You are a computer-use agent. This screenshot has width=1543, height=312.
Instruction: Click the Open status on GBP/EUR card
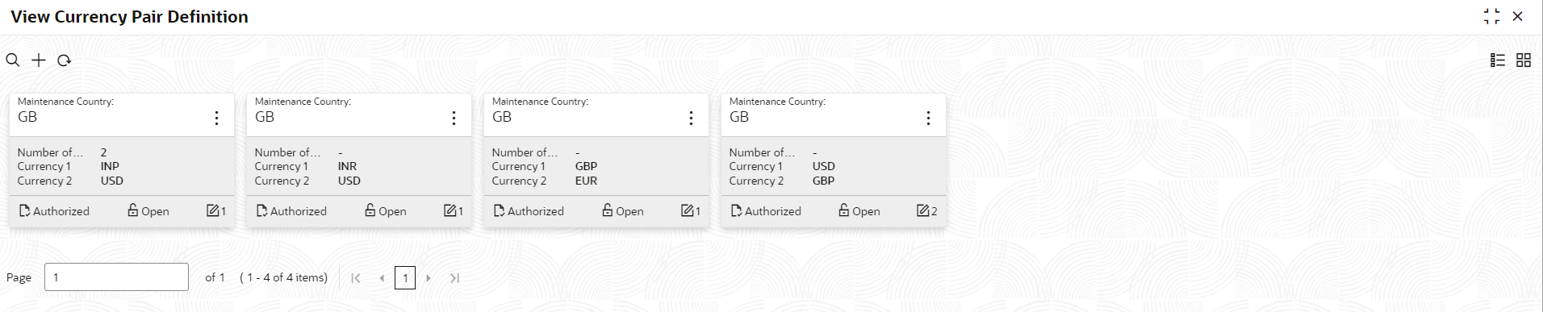click(x=623, y=210)
